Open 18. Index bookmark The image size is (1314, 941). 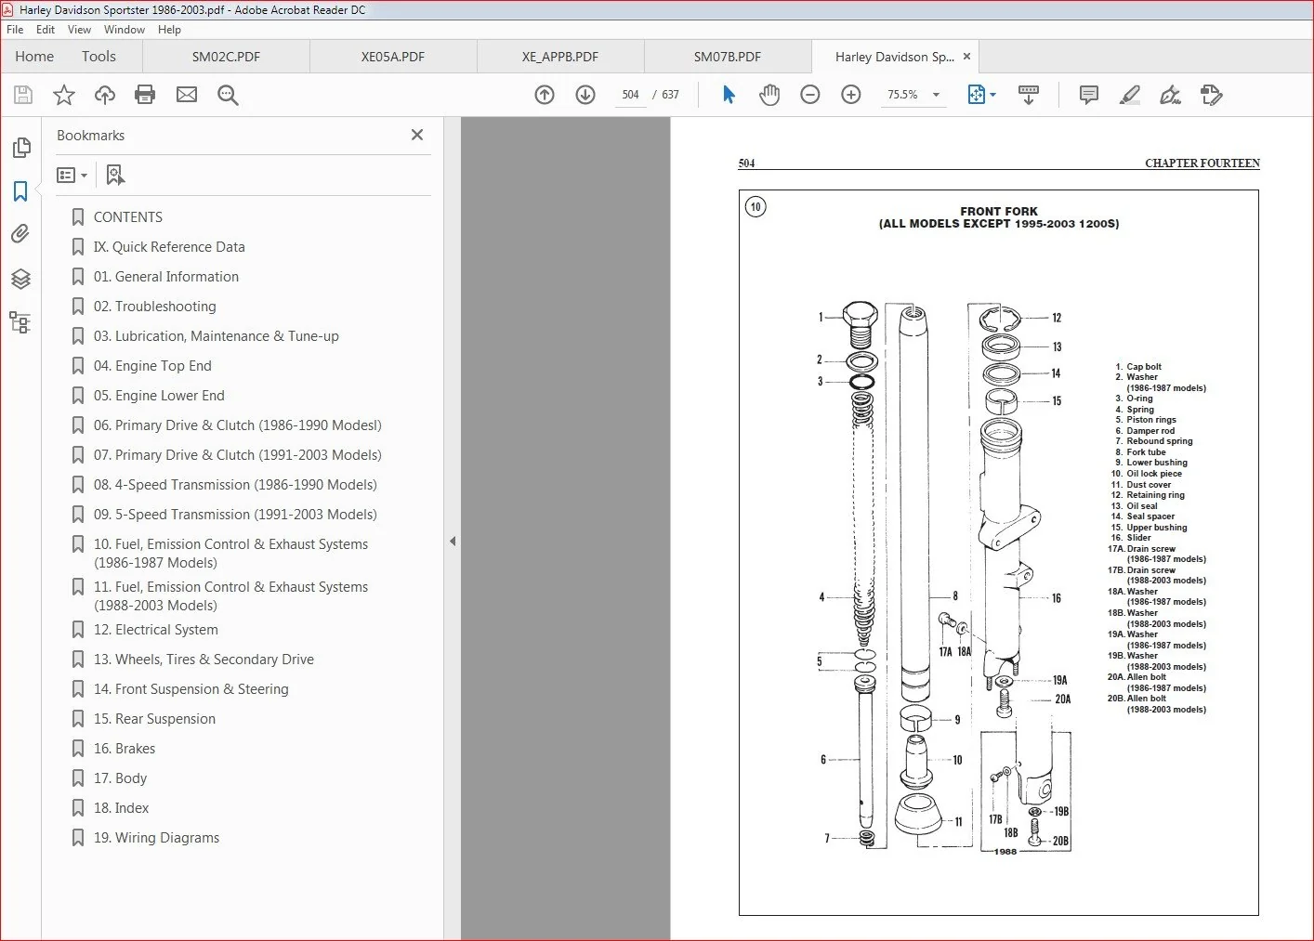tap(121, 808)
